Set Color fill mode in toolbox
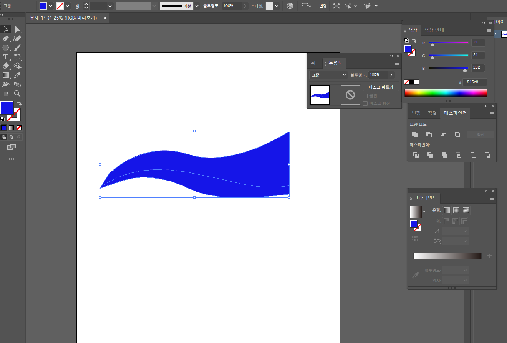The height and width of the screenshot is (343, 507). [4, 128]
